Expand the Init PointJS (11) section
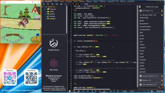 (141, 11)
